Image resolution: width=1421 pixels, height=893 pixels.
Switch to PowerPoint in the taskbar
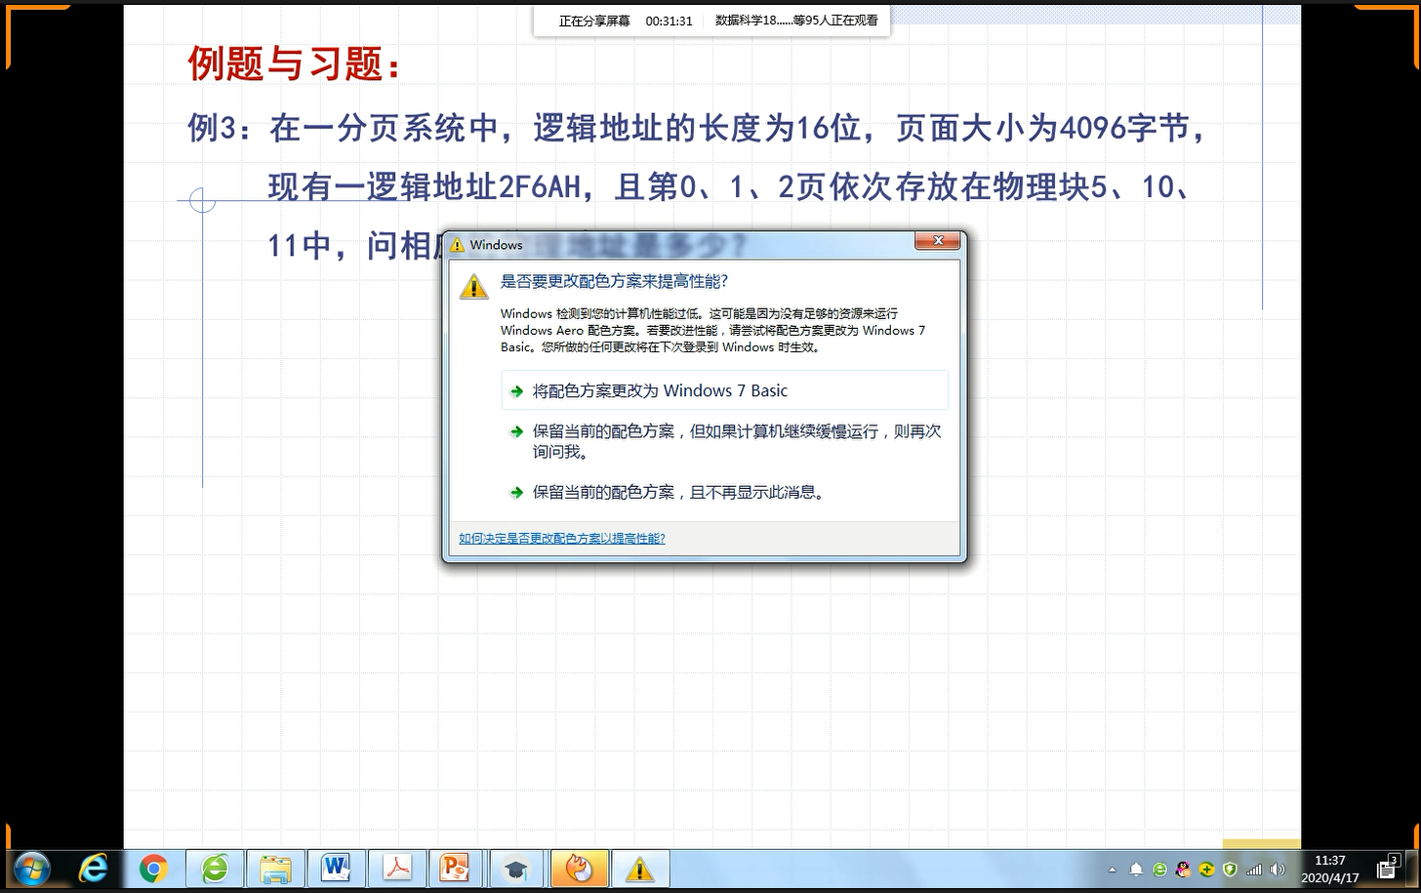point(456,868)
